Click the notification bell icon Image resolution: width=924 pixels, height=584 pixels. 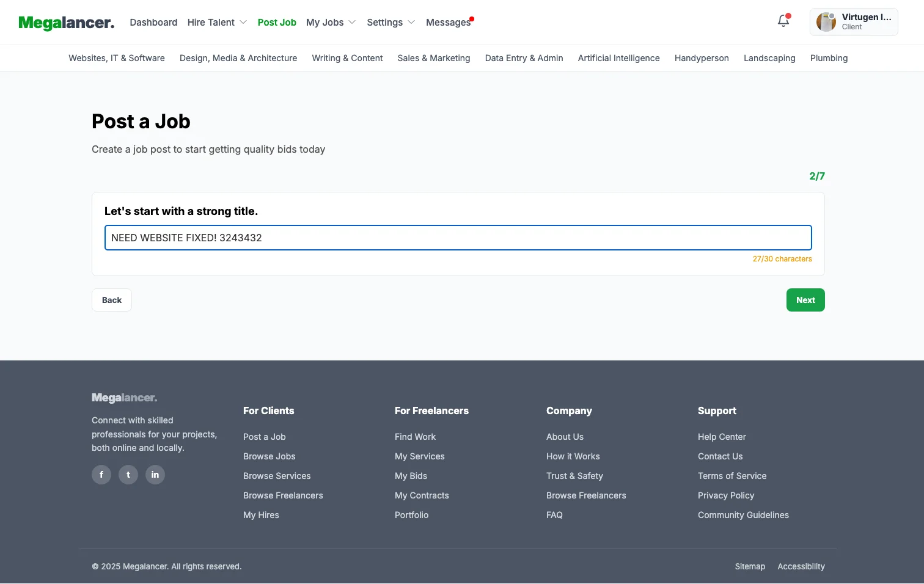pos(783,21)
